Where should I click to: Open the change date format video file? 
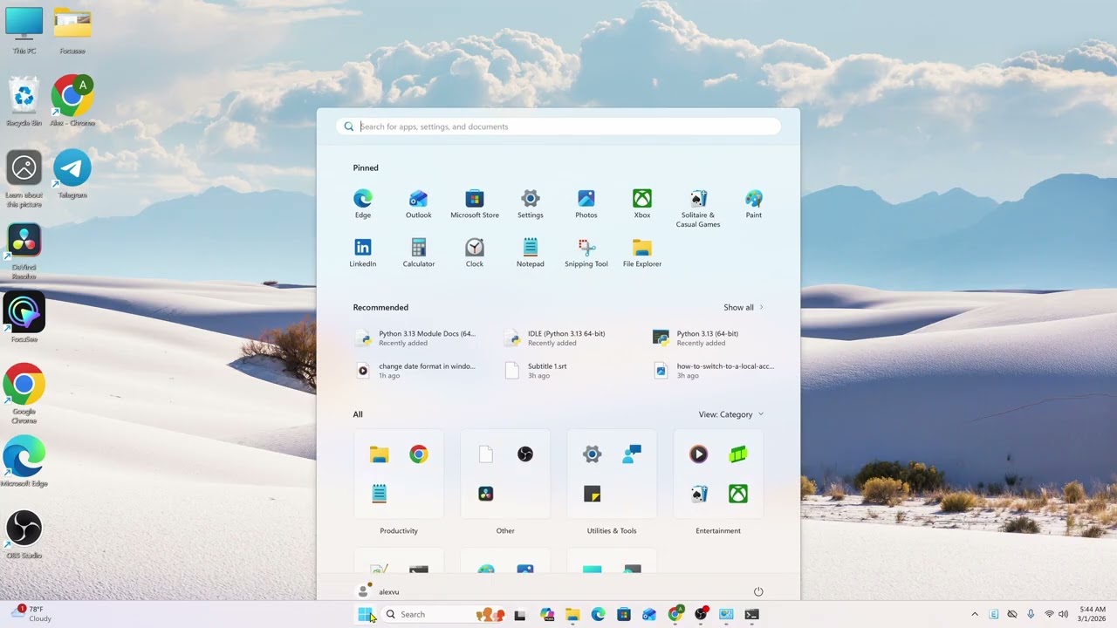tap(417, 371)
